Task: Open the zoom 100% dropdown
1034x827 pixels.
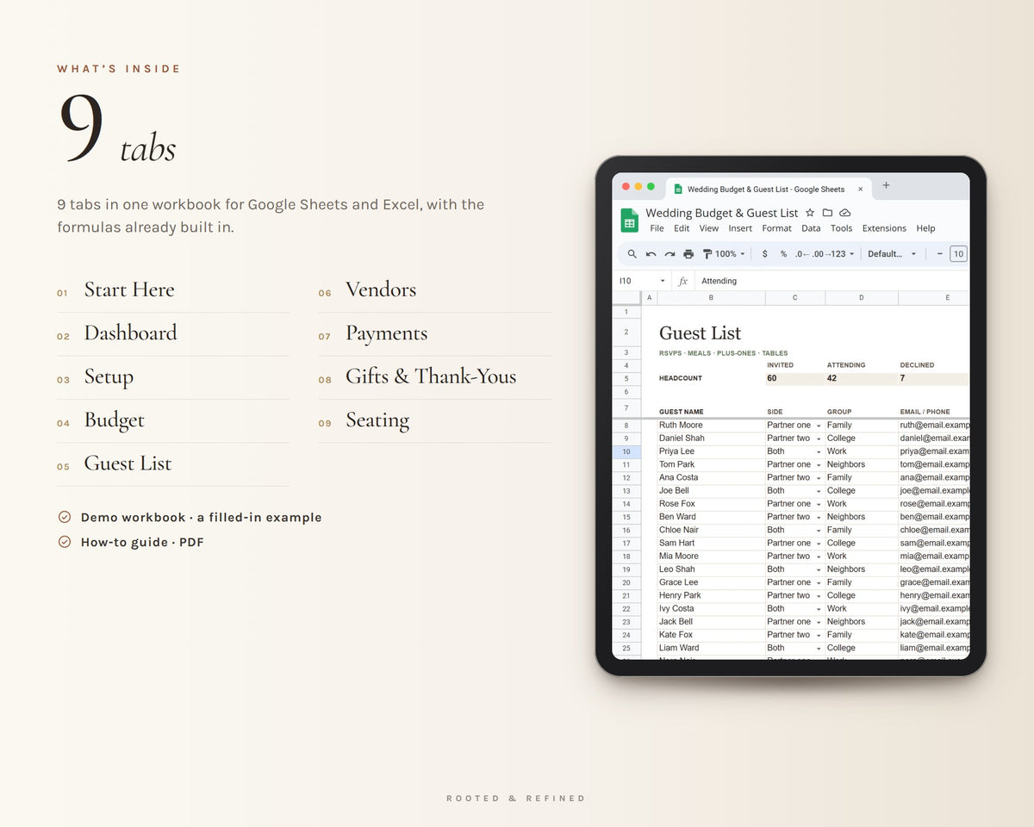Action: click(x=730, y=254)
